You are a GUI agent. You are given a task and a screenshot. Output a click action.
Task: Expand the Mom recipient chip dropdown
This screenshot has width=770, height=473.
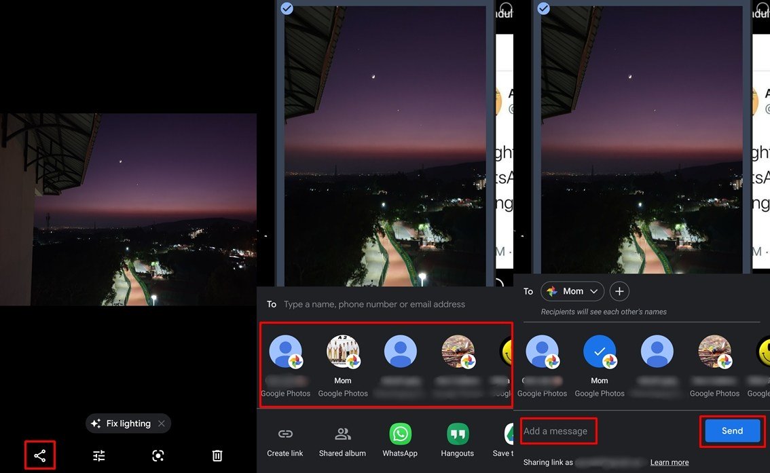(x=594, y=291)
